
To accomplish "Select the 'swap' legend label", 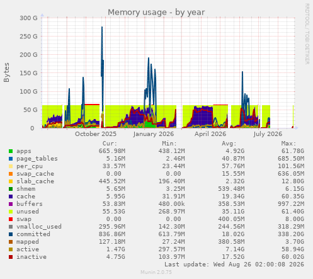I will [24, 219].
